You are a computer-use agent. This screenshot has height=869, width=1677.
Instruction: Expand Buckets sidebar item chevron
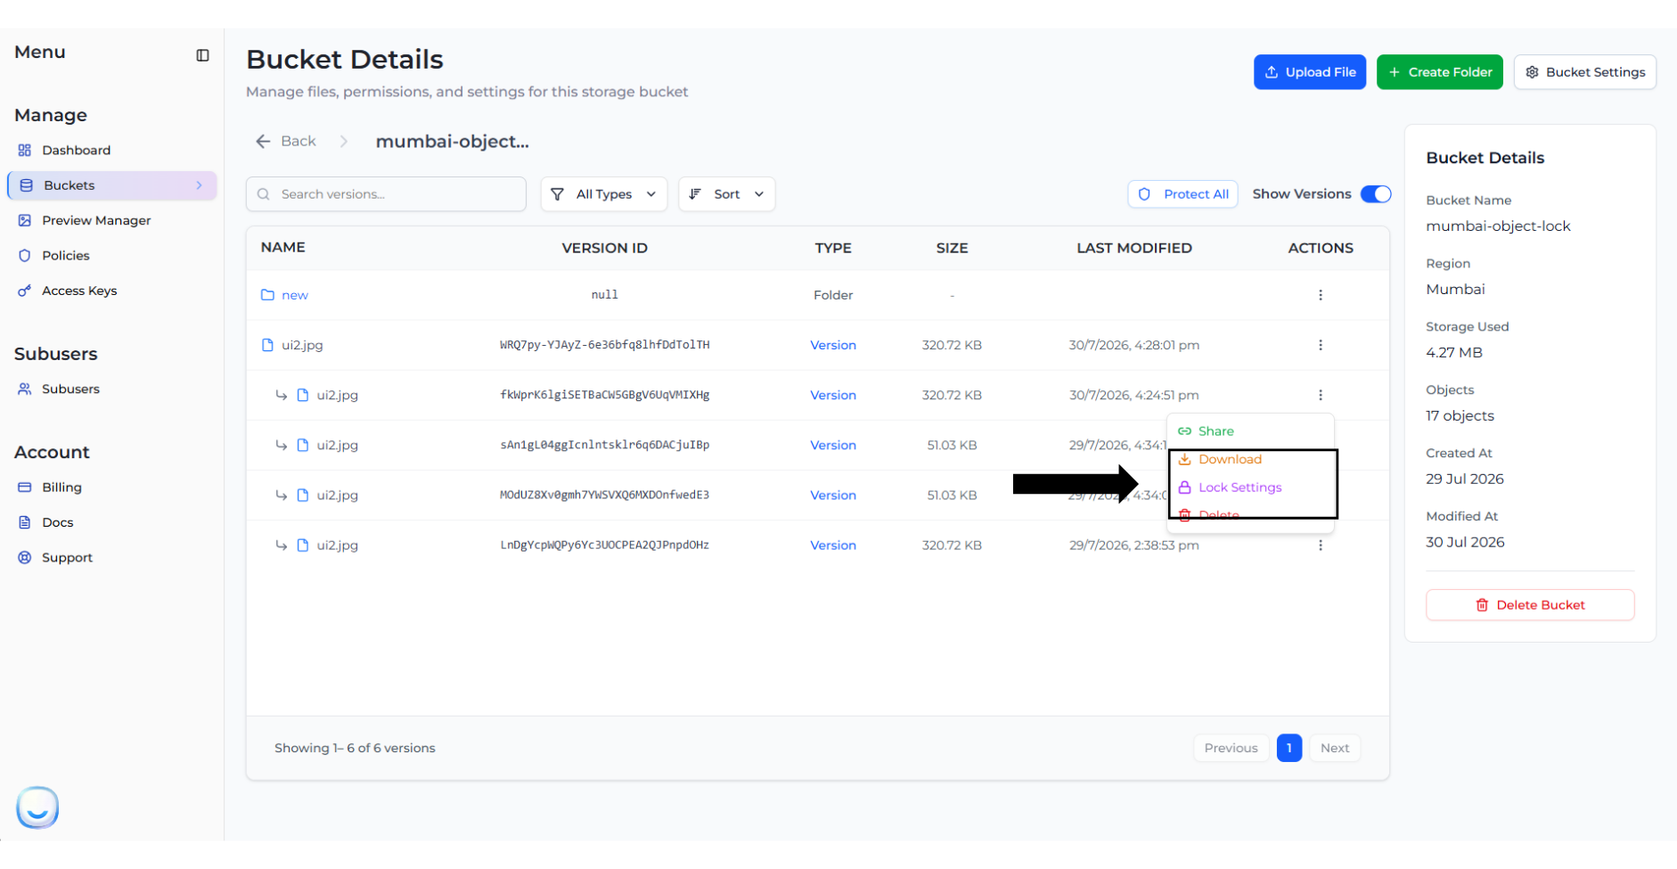pos(199,185)
